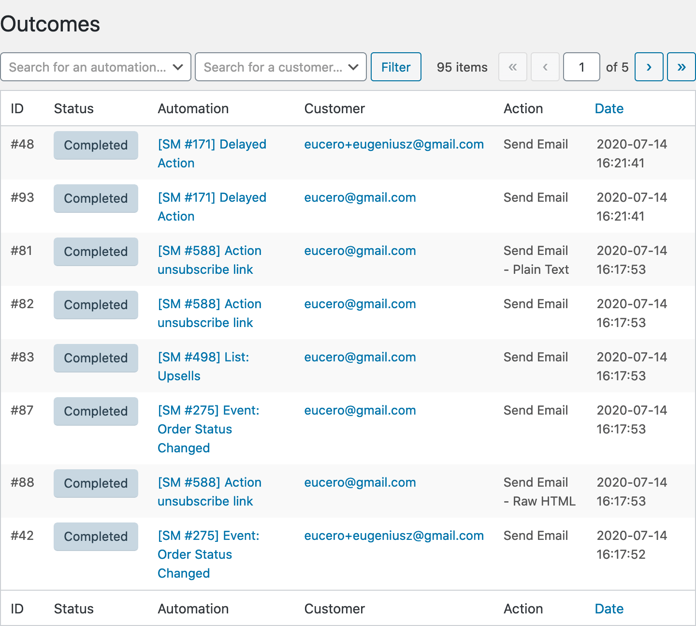The height and width of the screenshot is (626, 696).
Task: Click the current page number field
Action: [581, 67]
